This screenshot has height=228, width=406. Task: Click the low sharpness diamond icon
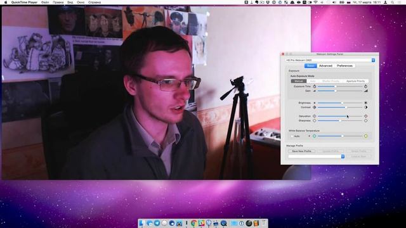click(315, 120)
